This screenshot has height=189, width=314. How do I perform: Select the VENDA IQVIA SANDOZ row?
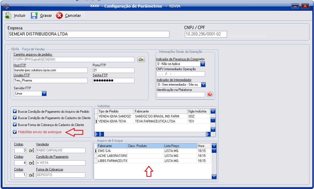click(114, 116)
